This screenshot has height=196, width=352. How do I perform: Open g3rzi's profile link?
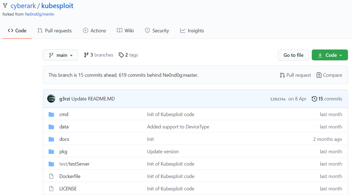[x=65, y=99]
